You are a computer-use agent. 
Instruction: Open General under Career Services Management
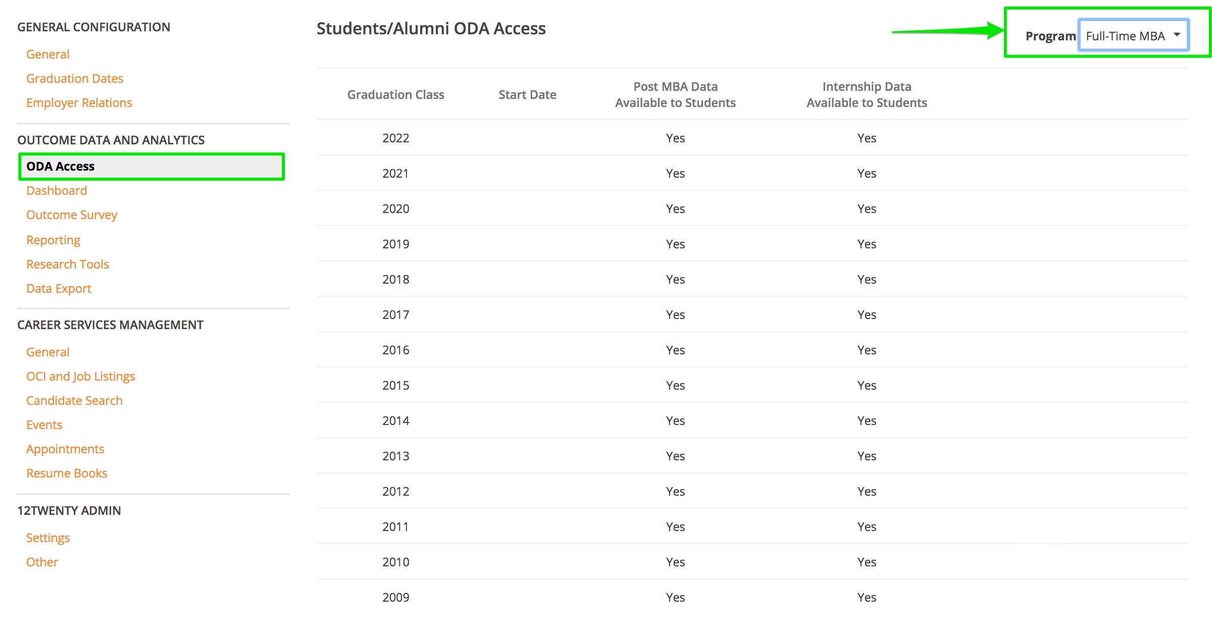pyautogui.click(x=47, y=352)
